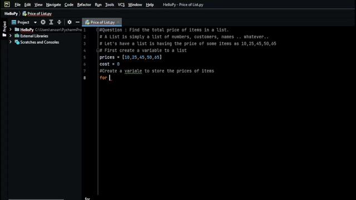This screenshot has width=356, height=200.
Task: Open the Project view dropdown
Action: pyautogui.click(x=35, y=22)
